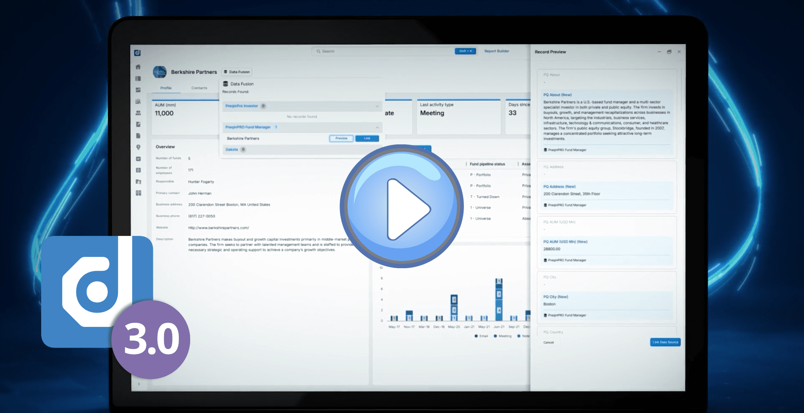Image resolution: width=804 pixels, height=413 pixels.
Task: Collapse the PreqinPRO Fund Manager section
Action: pyautogui.click(x=377, y=127)
